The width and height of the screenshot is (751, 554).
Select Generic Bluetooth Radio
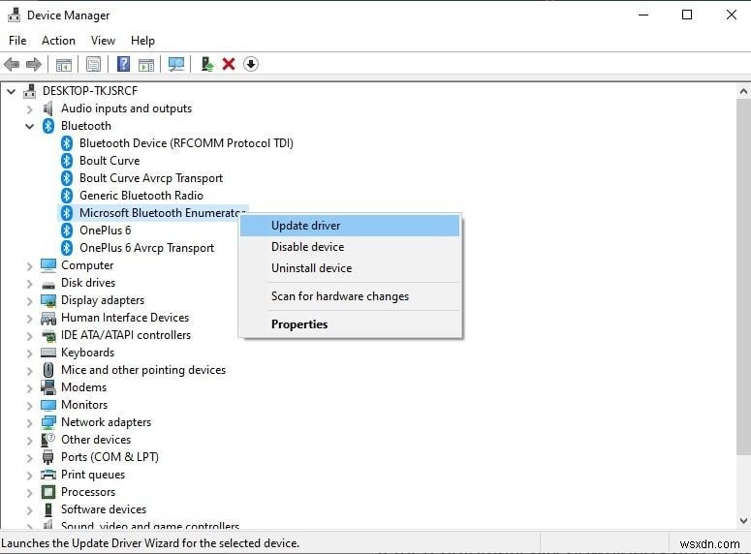tap(141, 196)
